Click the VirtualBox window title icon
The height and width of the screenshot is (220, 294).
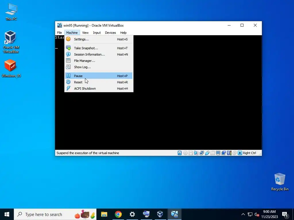60,25
